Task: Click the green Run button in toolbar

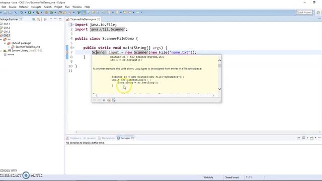Action: coord(29,13)
